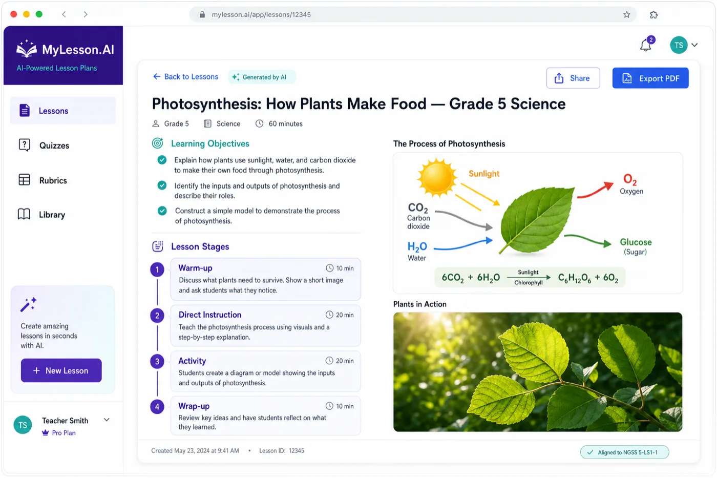Open the notifications bell

[x=646, y=45]
